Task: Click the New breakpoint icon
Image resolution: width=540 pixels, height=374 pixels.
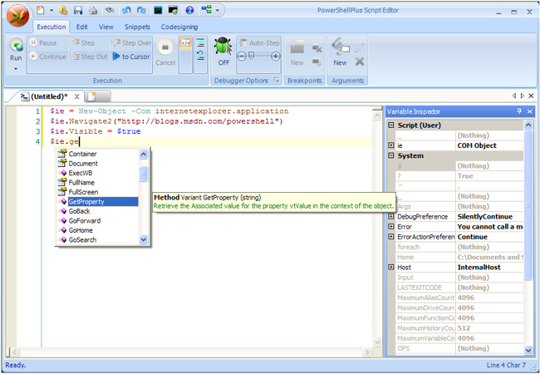Action: click(297, 52)
